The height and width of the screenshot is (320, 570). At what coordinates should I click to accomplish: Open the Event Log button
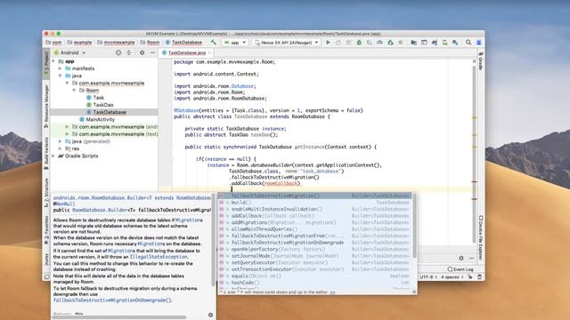pos(460,269)
